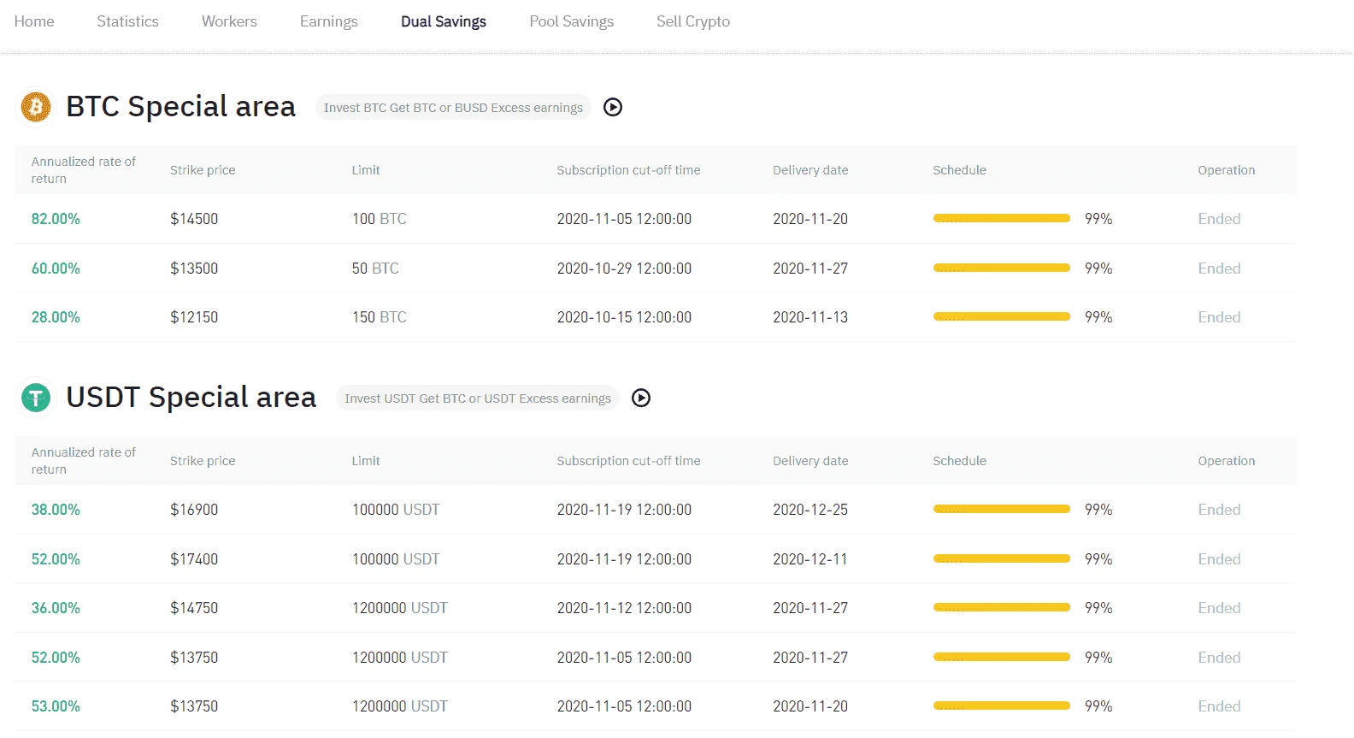1354x738 pixels.
Task: Click Strike price header in BTC table
Action: coord(203,170)
